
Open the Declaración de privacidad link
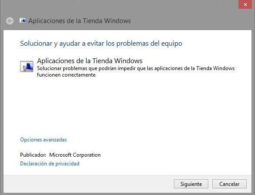tap(50, 164)
